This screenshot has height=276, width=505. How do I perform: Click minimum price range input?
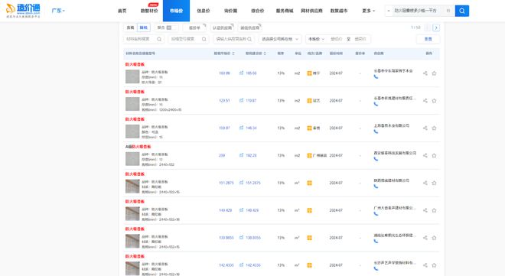pyautogui.click(x=337, y=39)
